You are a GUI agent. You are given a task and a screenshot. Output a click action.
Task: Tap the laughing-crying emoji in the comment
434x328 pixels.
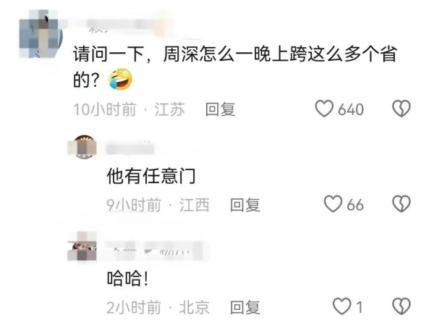point(120,79)
